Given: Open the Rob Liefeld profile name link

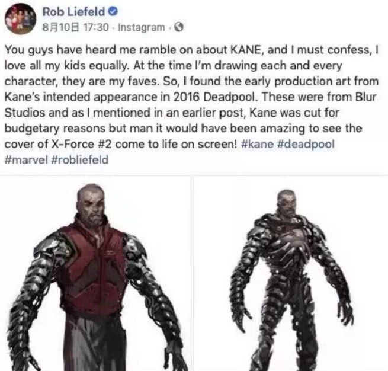Looking at the screenshot, I should pyautogui.click(x=73, y=12).
